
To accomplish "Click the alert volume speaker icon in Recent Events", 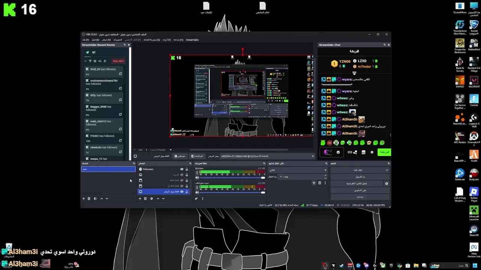I will pyautogui.click(x=100, y=61).
